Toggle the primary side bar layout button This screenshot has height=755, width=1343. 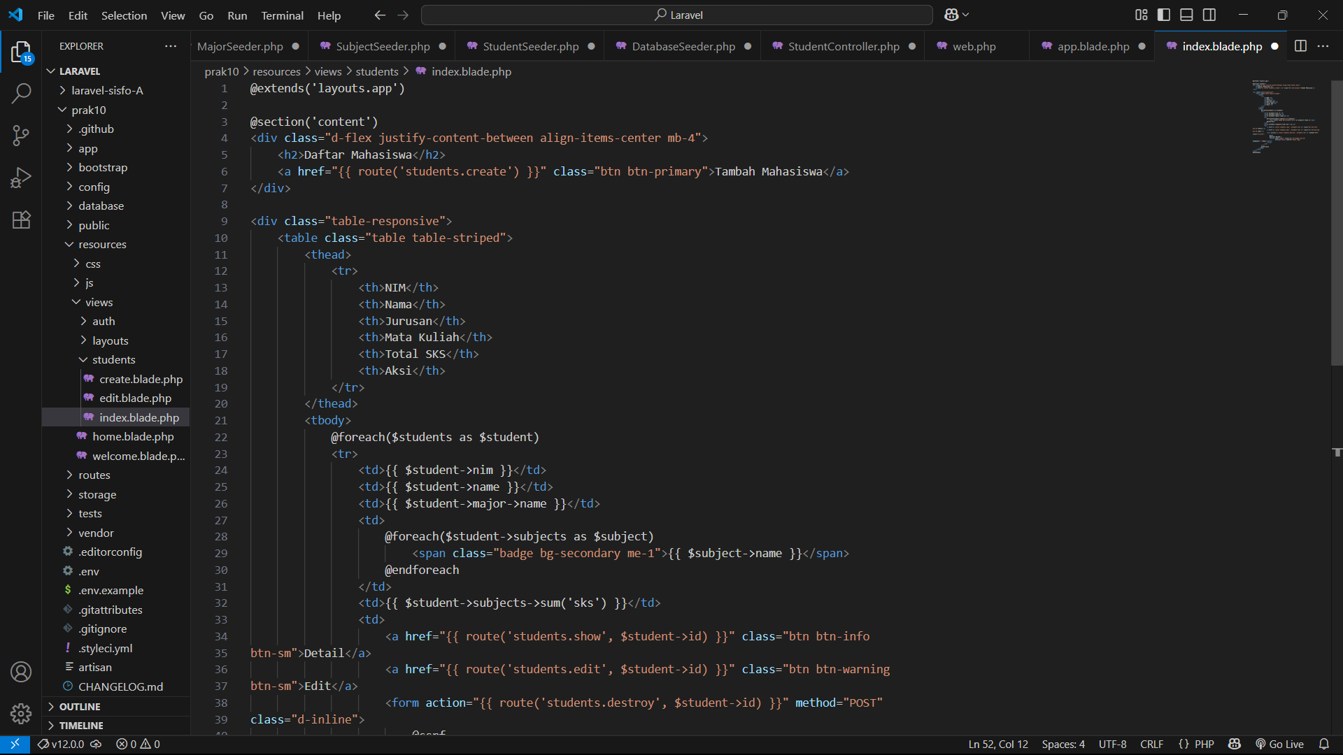(1164, 15)
